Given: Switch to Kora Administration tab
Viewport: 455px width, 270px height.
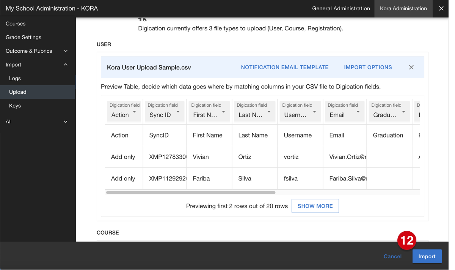Looking at the screenshot, I should pos(403,8).
